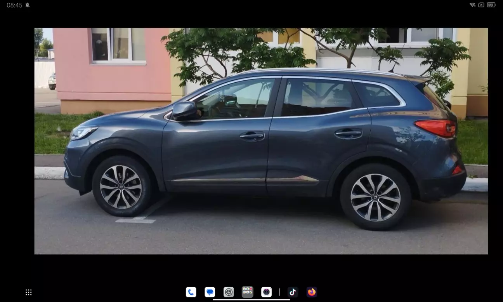
Task: Tap the muted notification bell icon
Action: coord(28,5)
